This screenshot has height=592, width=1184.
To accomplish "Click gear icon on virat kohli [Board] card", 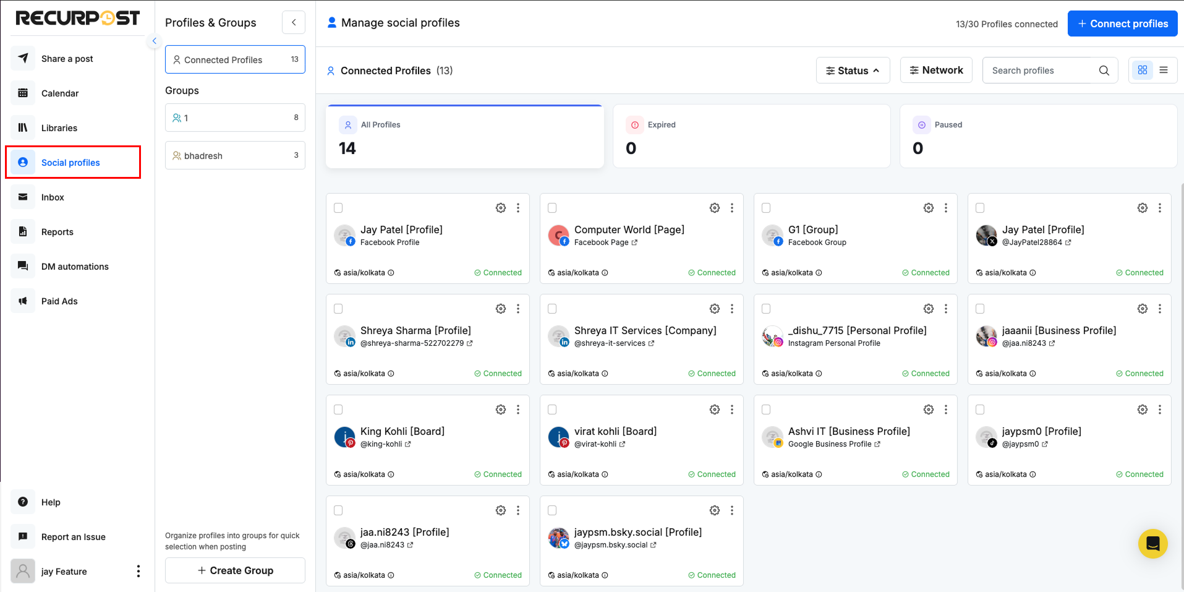I will coord(715,410).
